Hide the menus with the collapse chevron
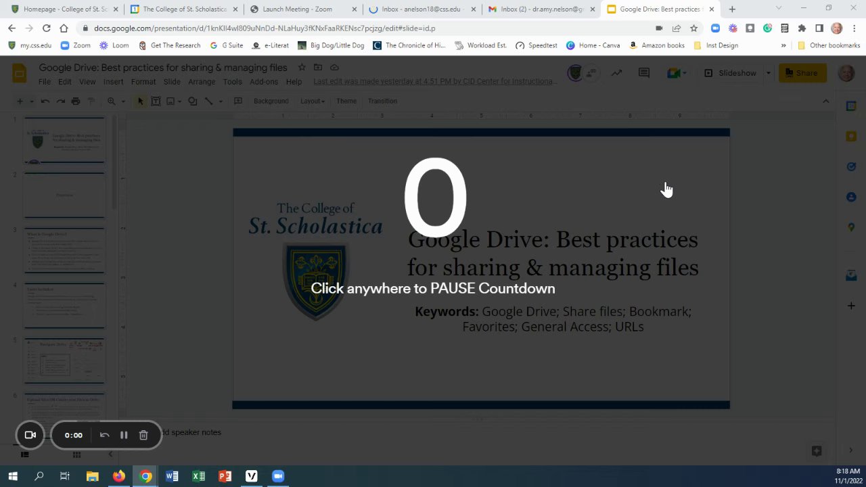The image size is (866, 487). (825, 101)
